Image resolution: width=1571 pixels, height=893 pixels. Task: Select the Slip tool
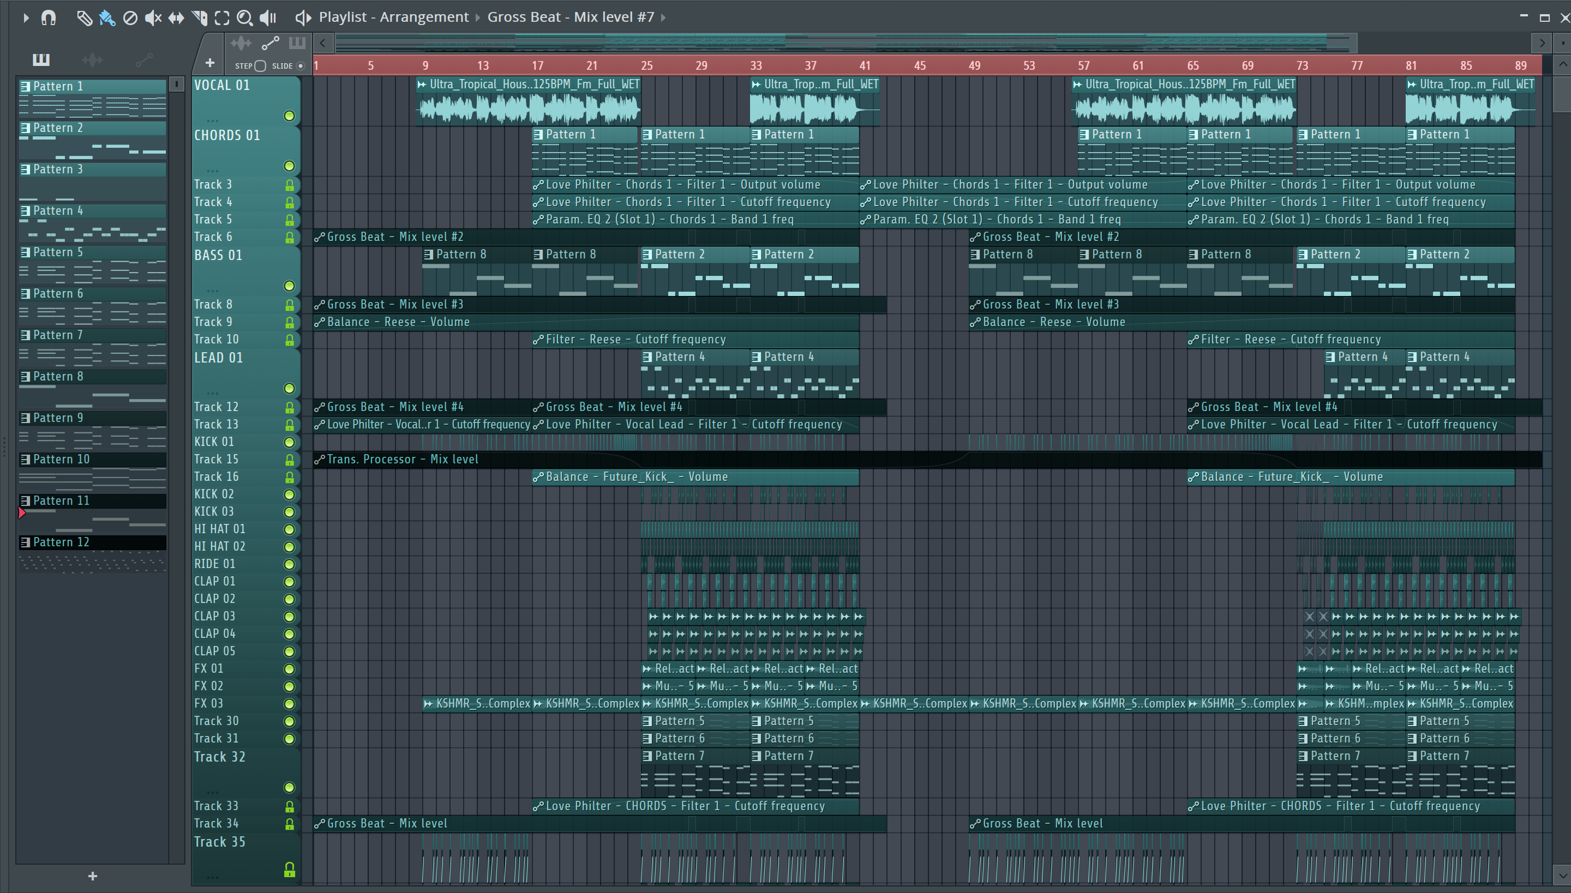click(x=176, y=18)
